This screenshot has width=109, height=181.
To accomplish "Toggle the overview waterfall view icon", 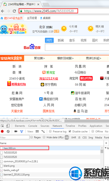I will coord(43,131).
